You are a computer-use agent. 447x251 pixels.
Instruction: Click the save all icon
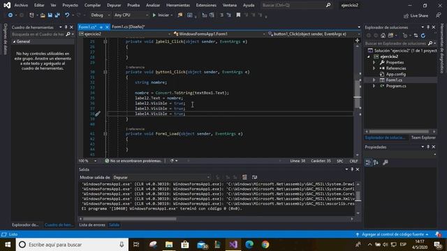57,15
